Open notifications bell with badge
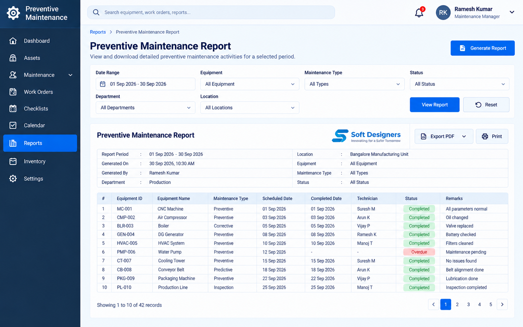The height and width of the screenshot is (327, 523). (419, 13)
